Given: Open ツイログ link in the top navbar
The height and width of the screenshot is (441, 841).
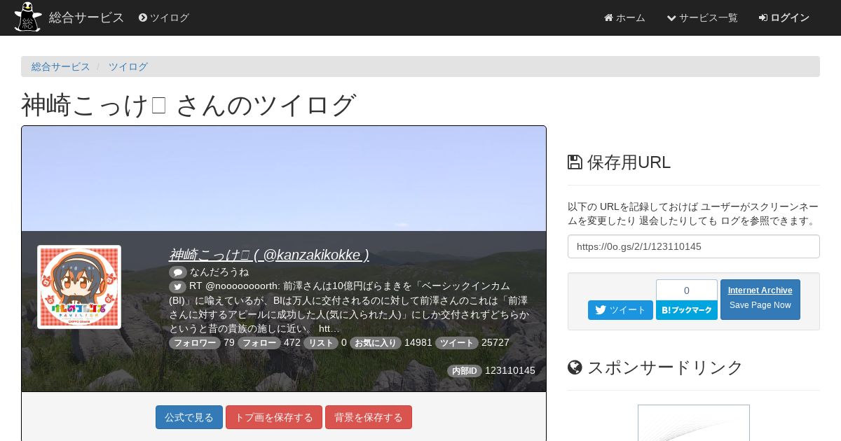Looking at the screenshot, I should 164,17.
